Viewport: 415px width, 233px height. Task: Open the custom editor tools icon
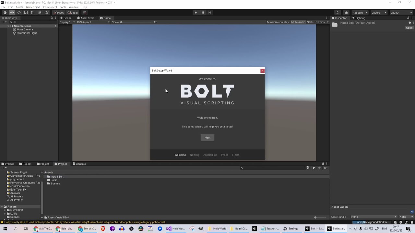47,13
